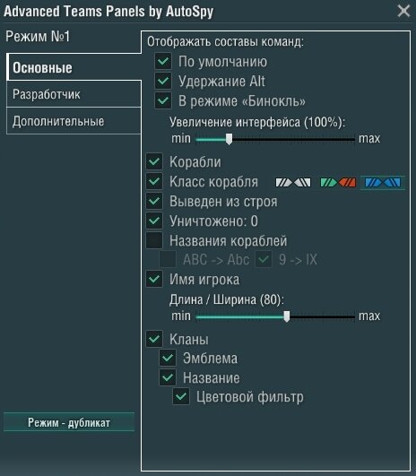This screenshot has width=416, height=476.
Task: Uncheck the Класс корабля checkbox
Action: click(154, 182)
